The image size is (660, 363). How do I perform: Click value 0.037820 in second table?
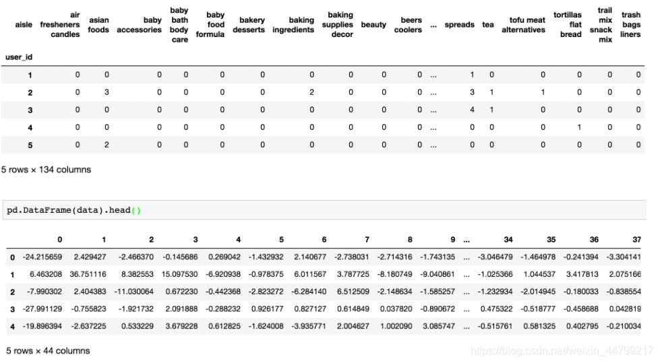(396, 308)
